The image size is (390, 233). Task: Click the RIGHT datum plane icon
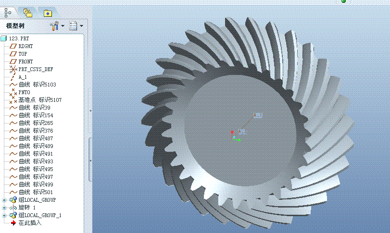13,46
